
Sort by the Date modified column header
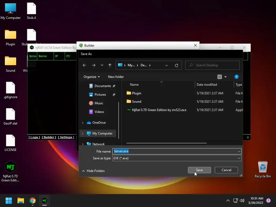click(x=207, y=85)
